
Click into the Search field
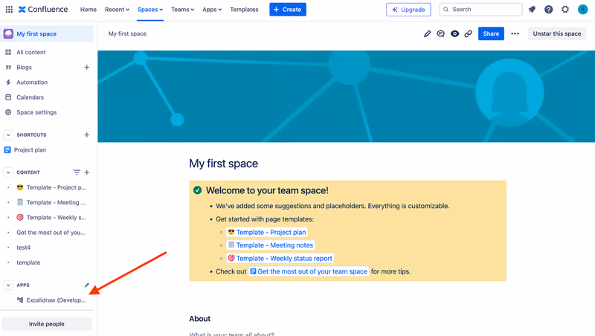coord(480,10)
